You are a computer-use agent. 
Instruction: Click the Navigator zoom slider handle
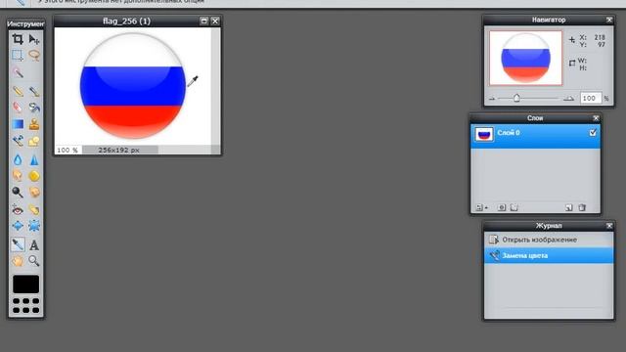(x=516, y=98)
